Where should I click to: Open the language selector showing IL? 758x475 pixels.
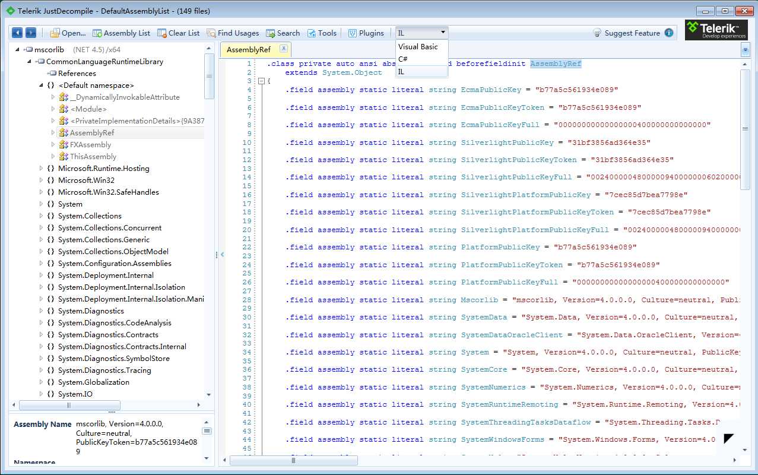421,33
